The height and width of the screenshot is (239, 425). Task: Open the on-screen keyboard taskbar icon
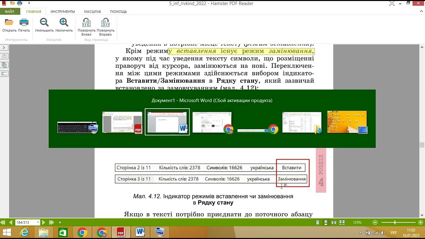(159, 233)
